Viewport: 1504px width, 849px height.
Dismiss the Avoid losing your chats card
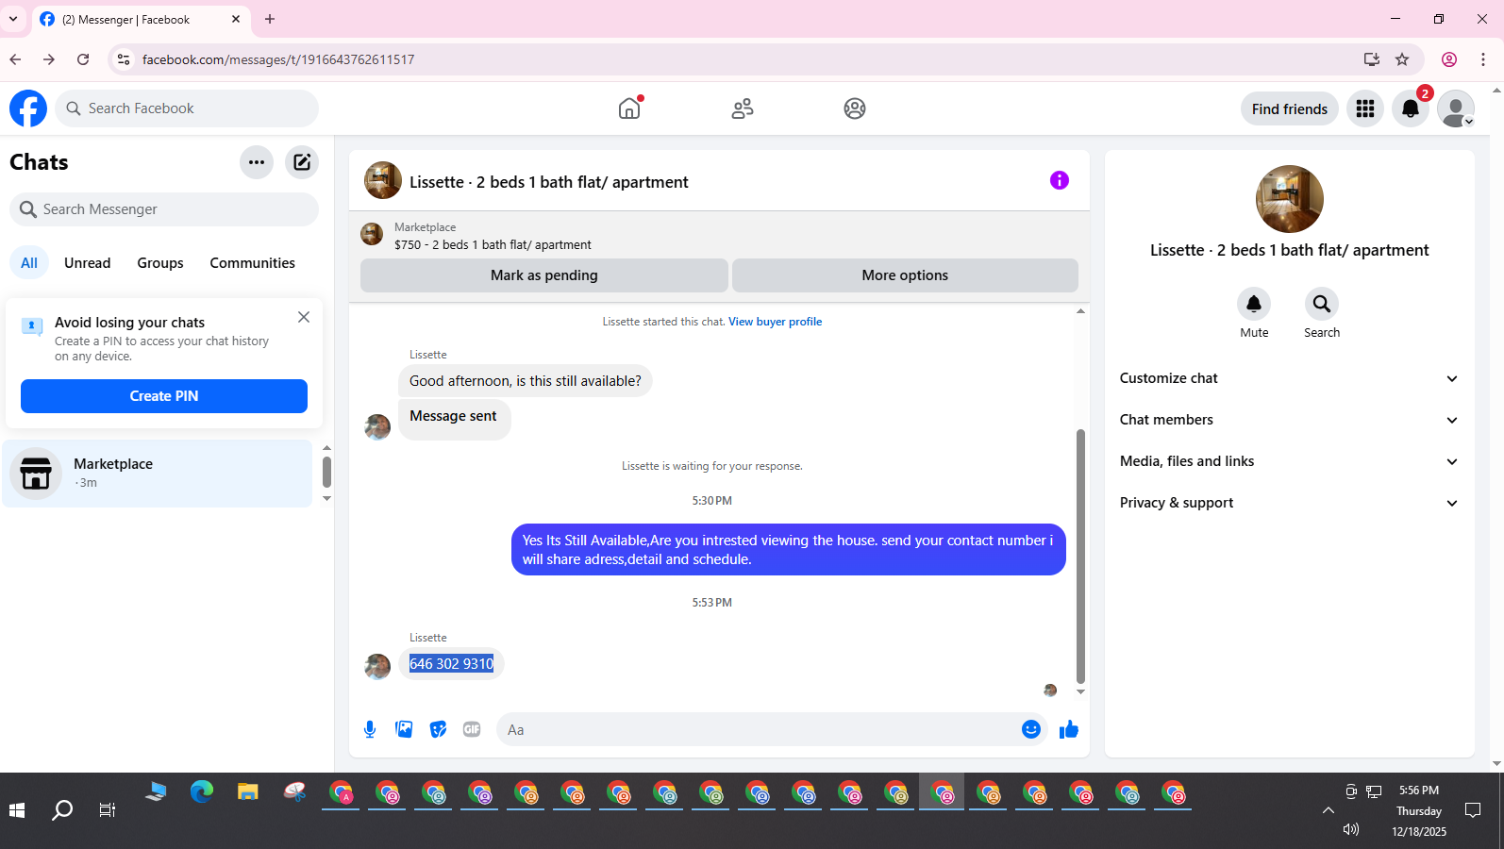pos(304,317)
